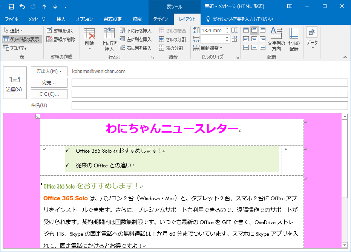Undo the last action
This screenshot has width=351, height=252.
click(x=22, y=6)
